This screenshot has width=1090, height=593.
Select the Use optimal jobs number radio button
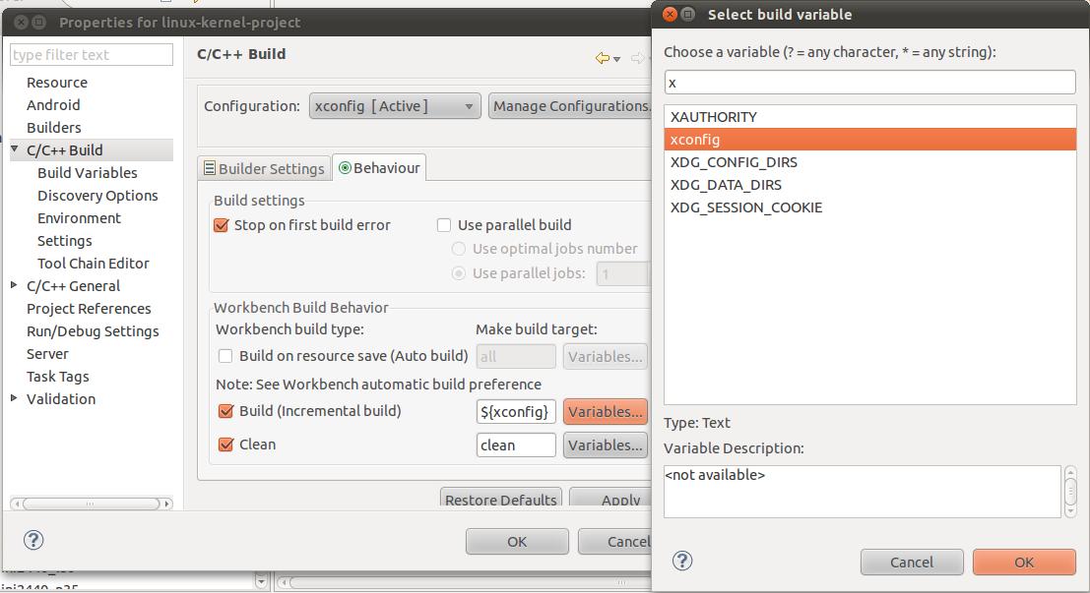457,249
